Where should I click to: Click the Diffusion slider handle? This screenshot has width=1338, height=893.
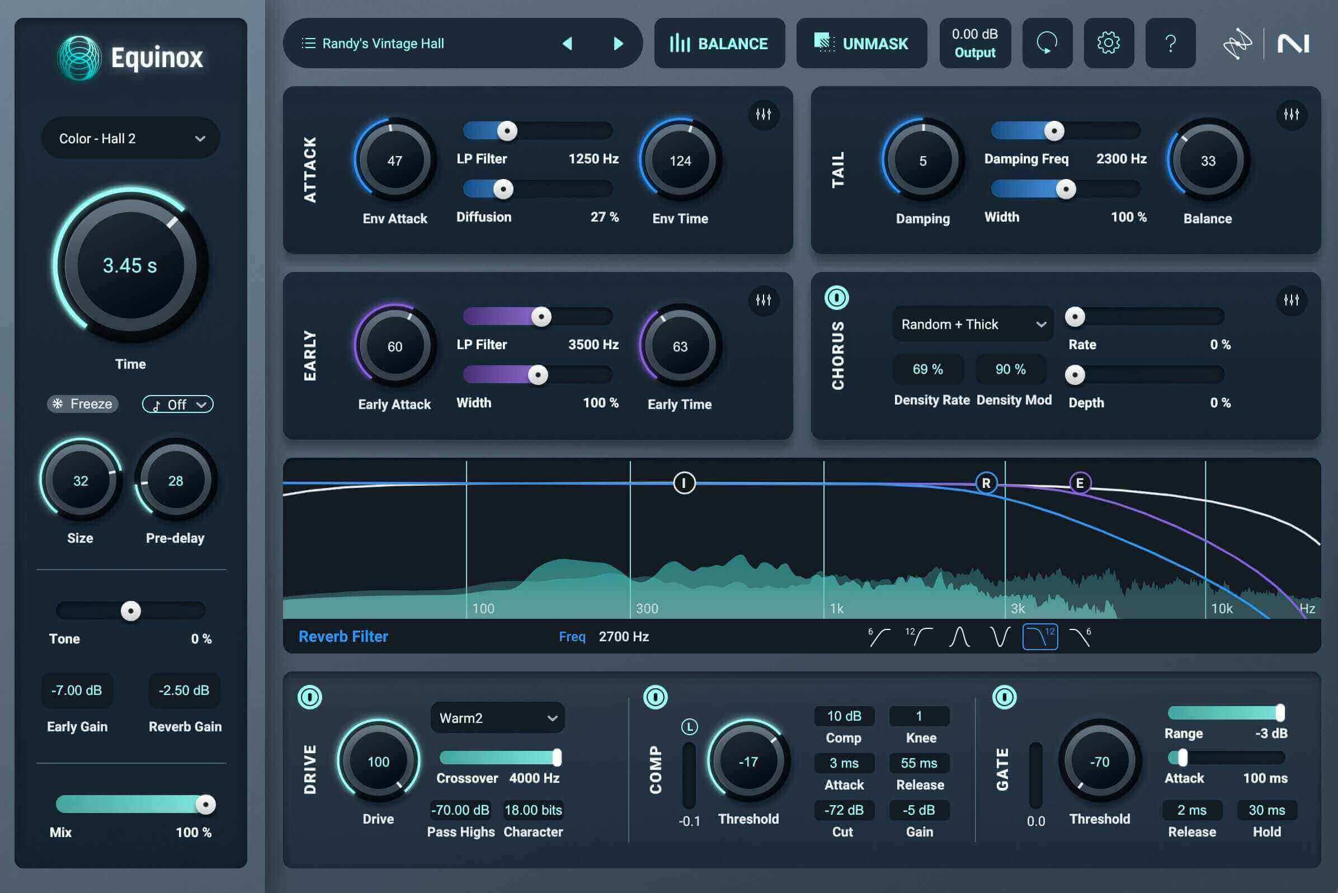(503, 189)
